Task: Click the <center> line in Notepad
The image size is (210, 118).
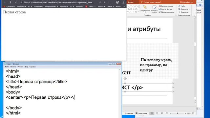Action: click(x=40, y=97)
